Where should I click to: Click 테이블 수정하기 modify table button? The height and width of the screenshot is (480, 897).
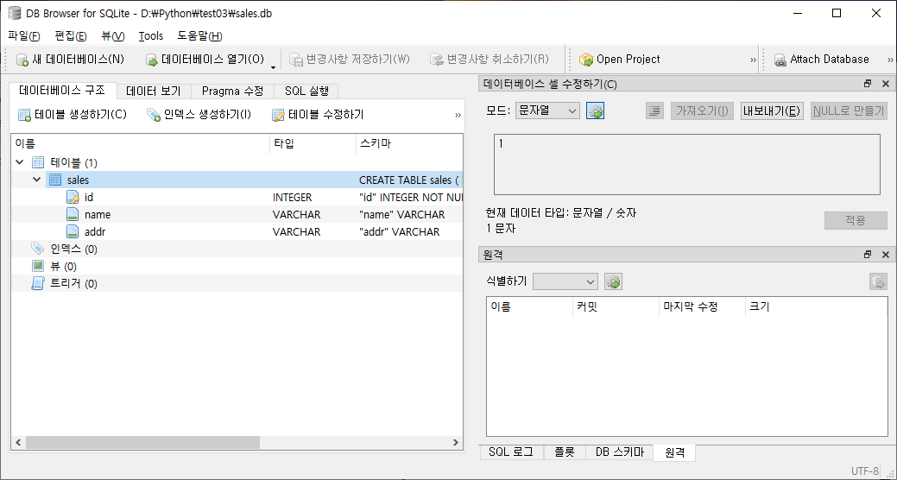coord(318,115)
